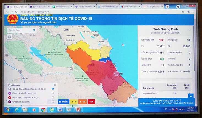202x118 pixels.
Task: Click the purple Điểm cách ly tập trung icon
Action: 10,93
